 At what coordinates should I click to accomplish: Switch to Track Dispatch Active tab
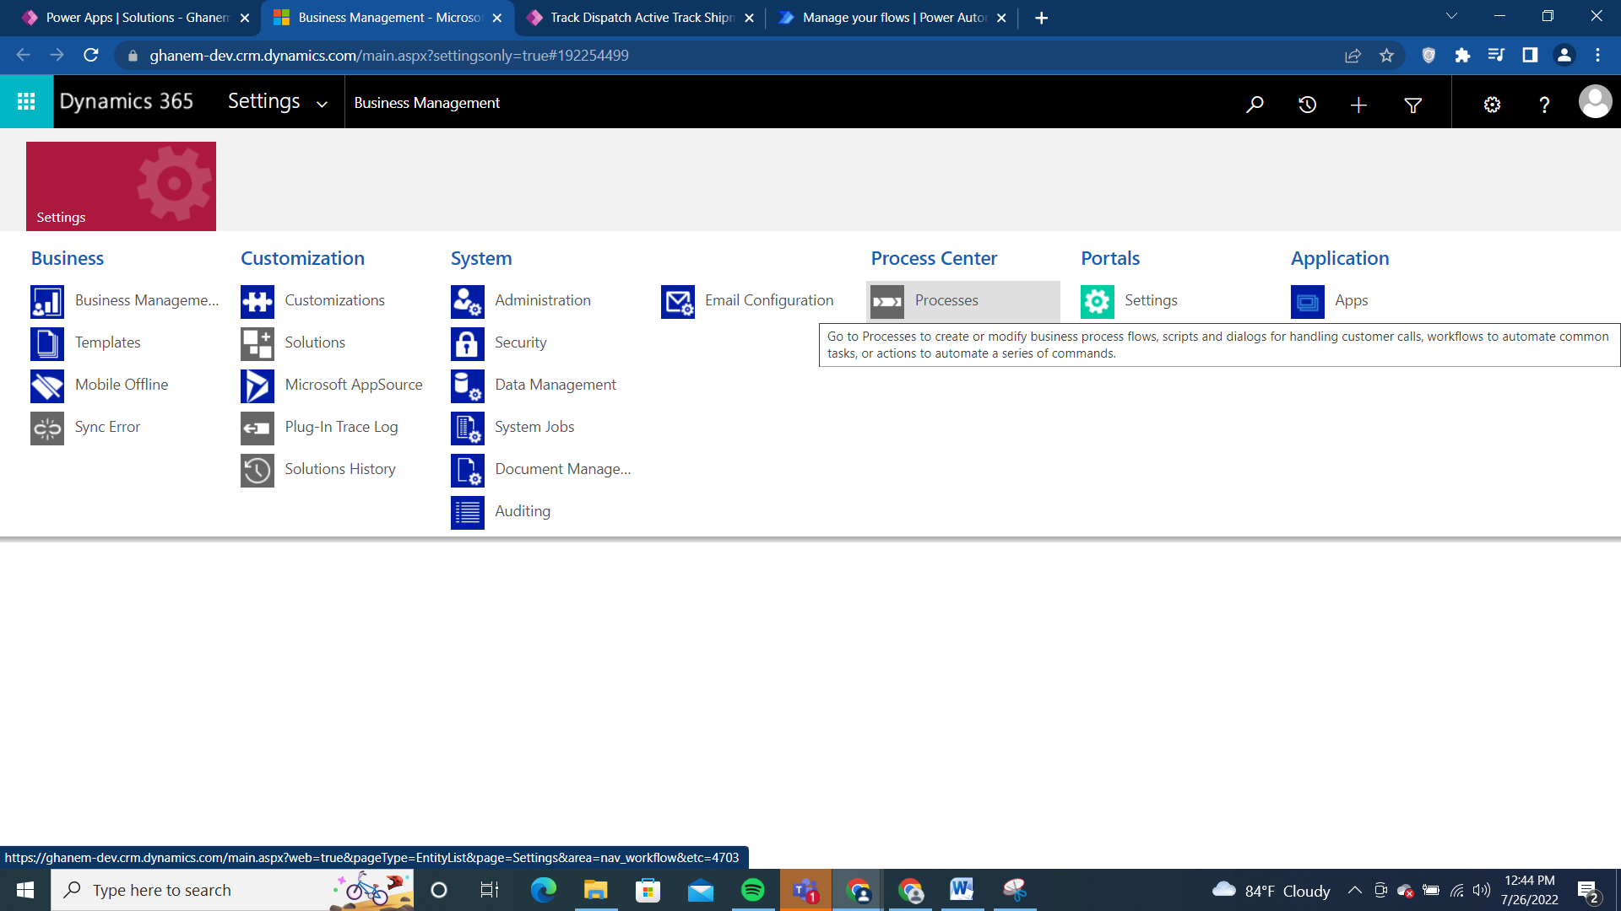(x=641, y=18)
